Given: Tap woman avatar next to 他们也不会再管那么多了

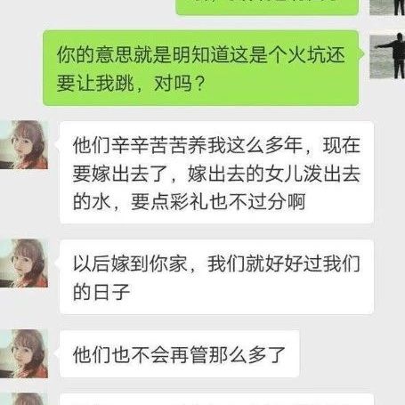Looking at the screenshot, I should pos(24,353).
